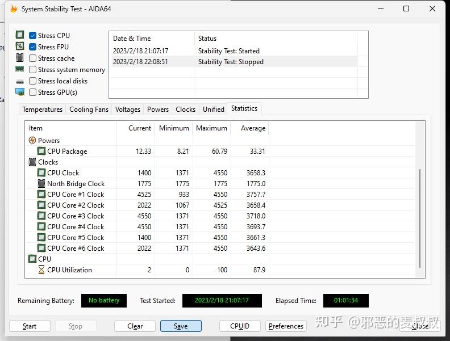Maximize the AIDA64 window
Viewport: 450px width, 341px height.
point(406,9)
